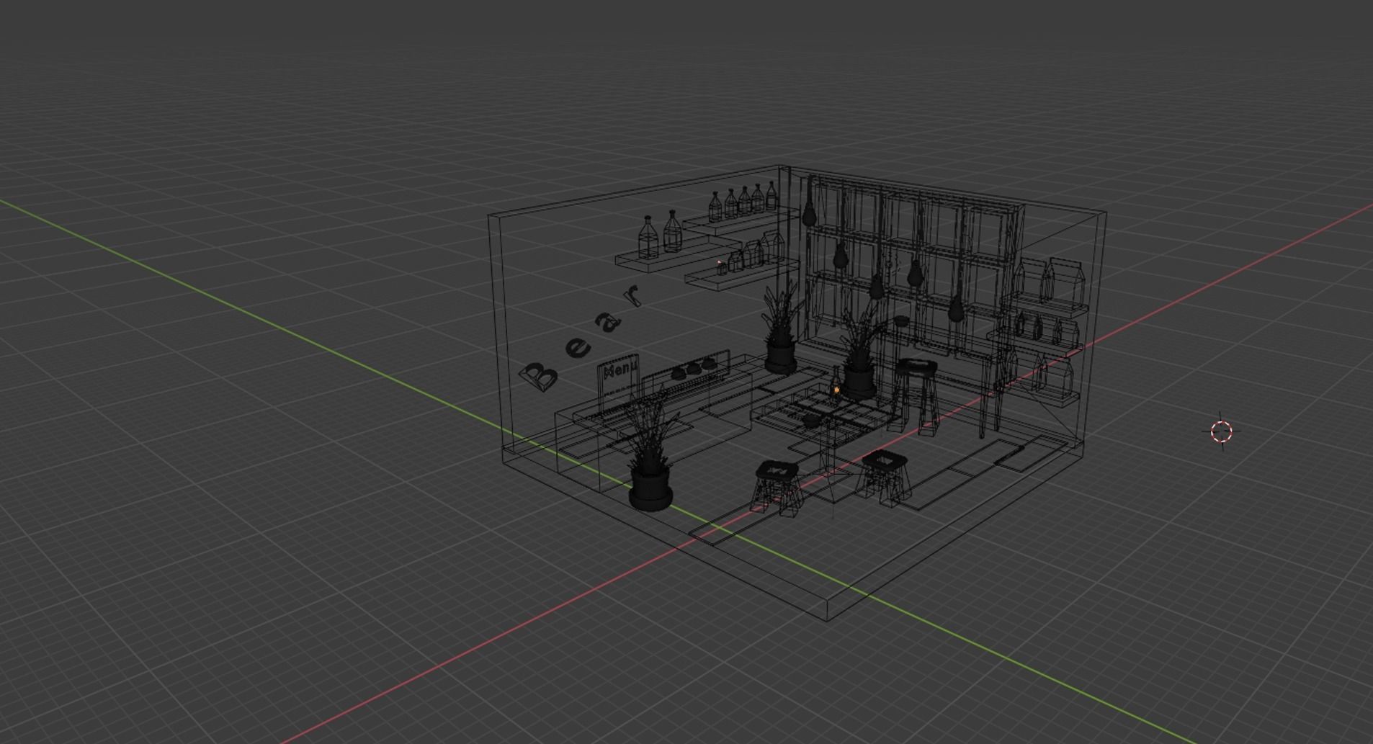Click the 3D cursor crosshair in the viewport

pos(1221,432)
